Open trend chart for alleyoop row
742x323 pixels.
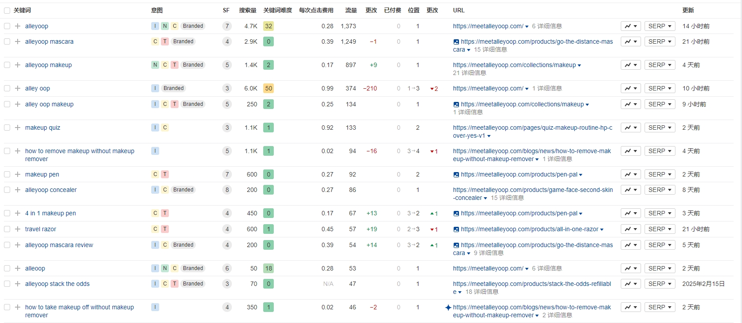pyautogui.click(x=630, y=26)
